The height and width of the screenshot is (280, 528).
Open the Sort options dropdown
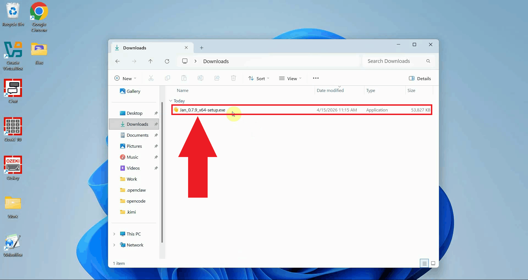tap(258, 78)
